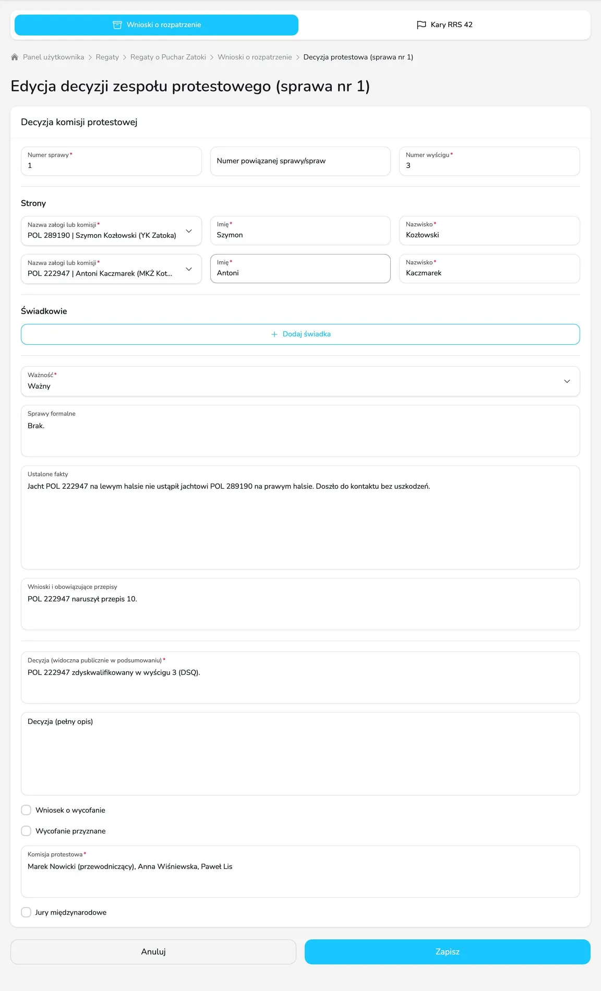Click the flag icon beside Kary RRS 42

[422, 25]
